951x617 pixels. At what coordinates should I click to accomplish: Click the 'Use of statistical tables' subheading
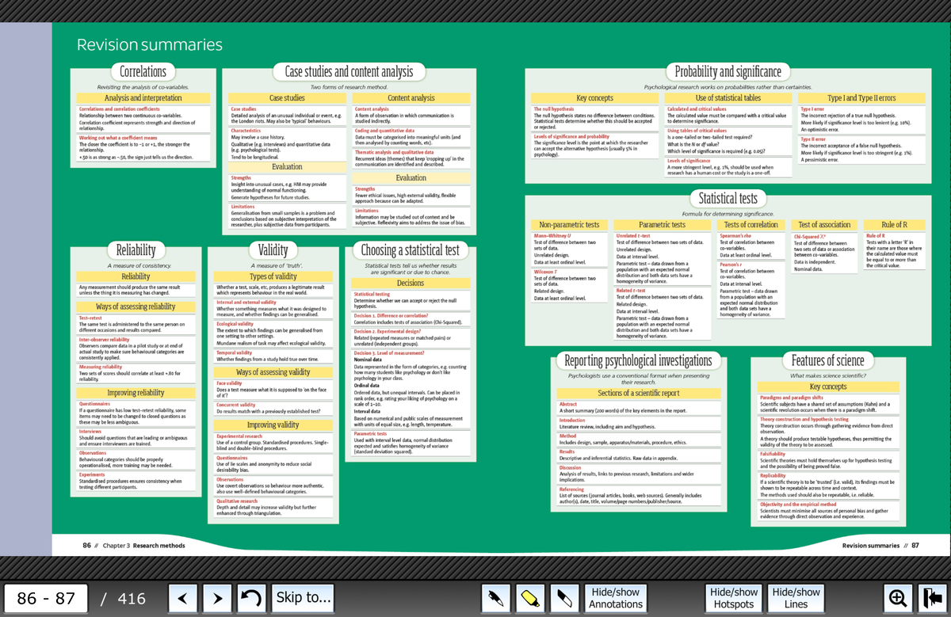pos(728,98)
